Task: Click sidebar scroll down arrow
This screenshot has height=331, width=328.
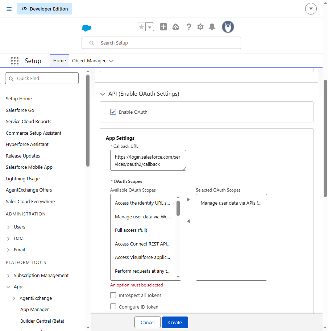Action: click(88, 327)
